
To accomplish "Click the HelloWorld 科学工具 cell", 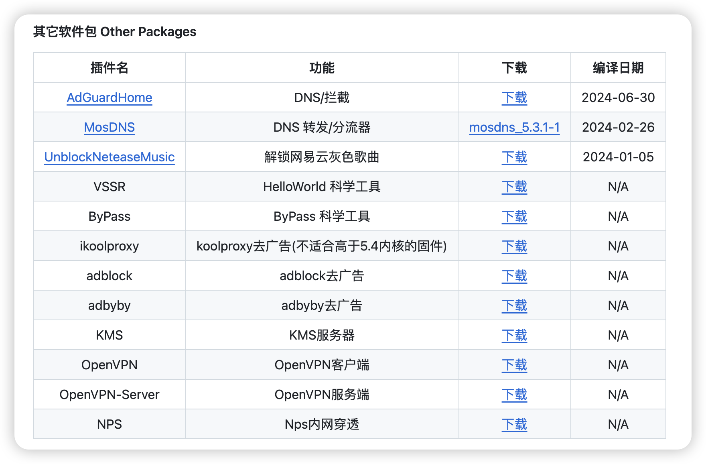I will tap(322, 187).
